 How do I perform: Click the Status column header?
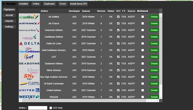pyautogui.click(x=111, y=11)
